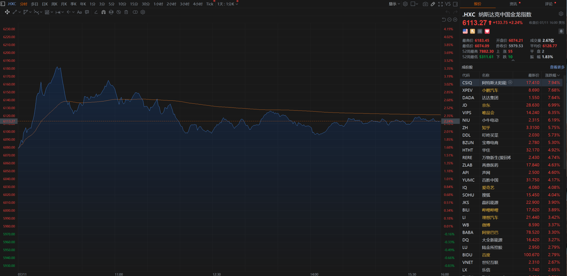Enter fullscreen chart mode
Viewport: 567px width, 276px height.
pos(440,4)
